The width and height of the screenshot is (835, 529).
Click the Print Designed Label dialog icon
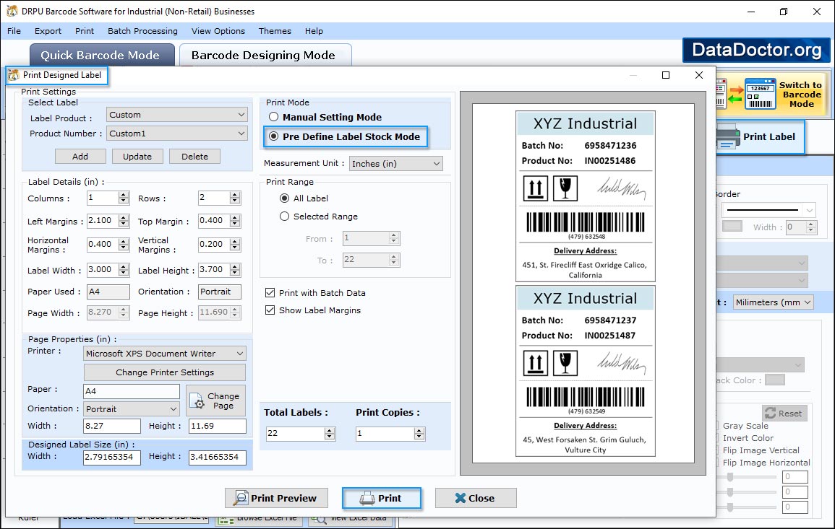click(x=14, y=75)
